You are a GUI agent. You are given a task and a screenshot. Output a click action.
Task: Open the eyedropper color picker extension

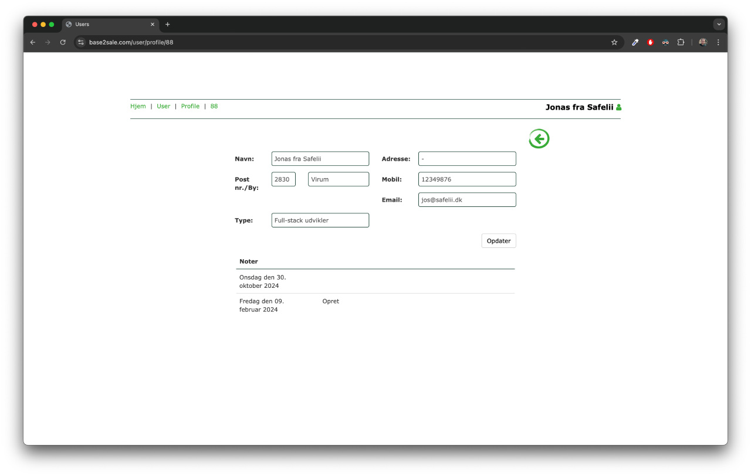pyautogui.click(x=635, y=42)
